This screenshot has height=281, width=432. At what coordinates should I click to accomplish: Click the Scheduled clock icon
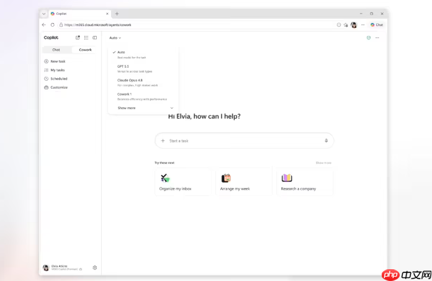pos(47,79)
